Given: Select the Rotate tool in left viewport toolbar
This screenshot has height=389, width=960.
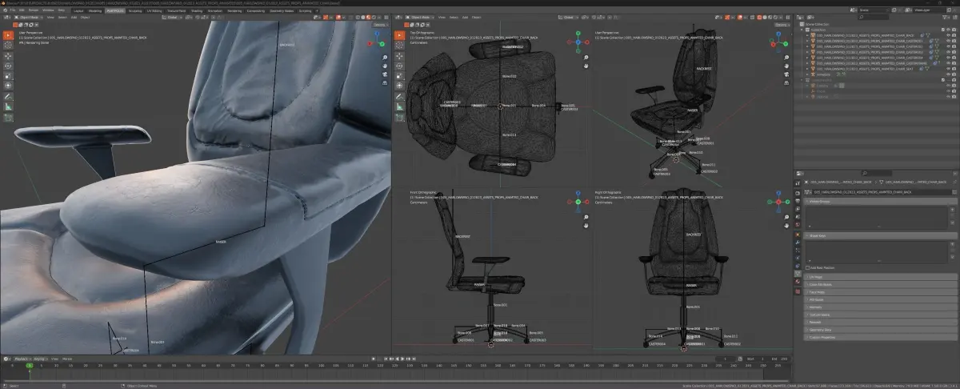Looking at the screenshot, I should (x=8, y=66).
